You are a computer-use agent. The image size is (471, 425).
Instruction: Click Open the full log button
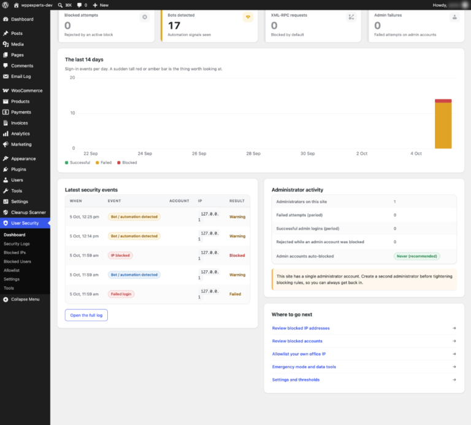coord(86,315)
